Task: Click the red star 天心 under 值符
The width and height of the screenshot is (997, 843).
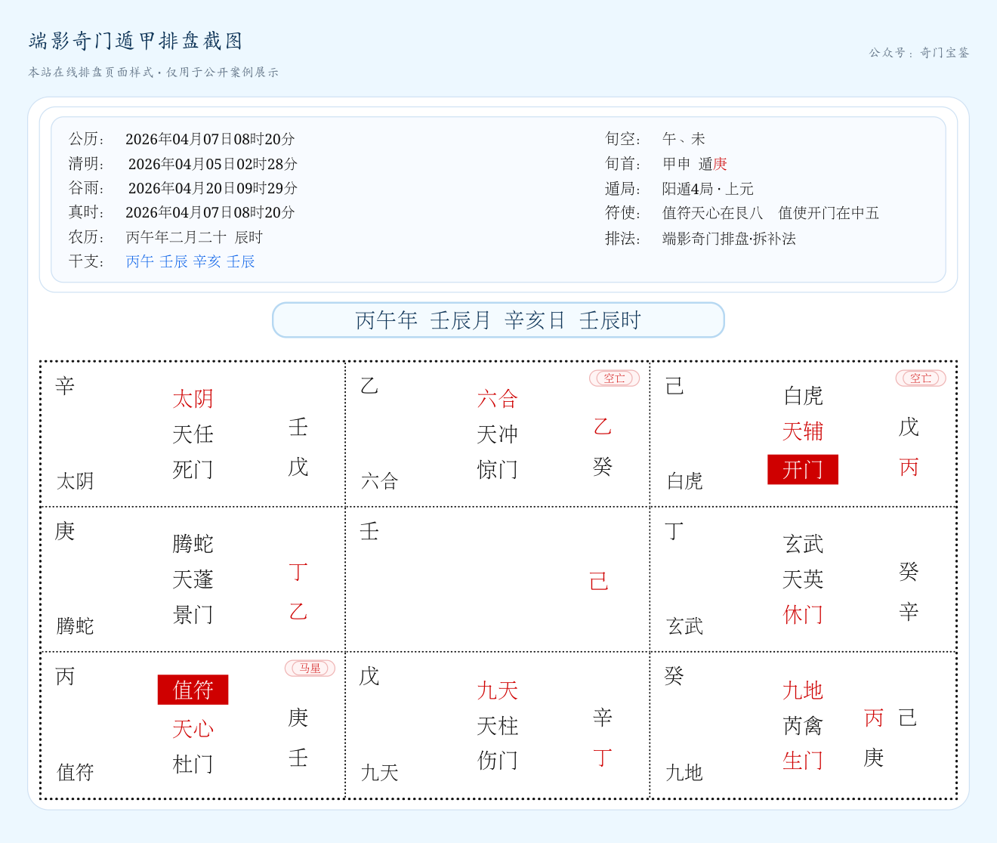Action: point(193,729)
